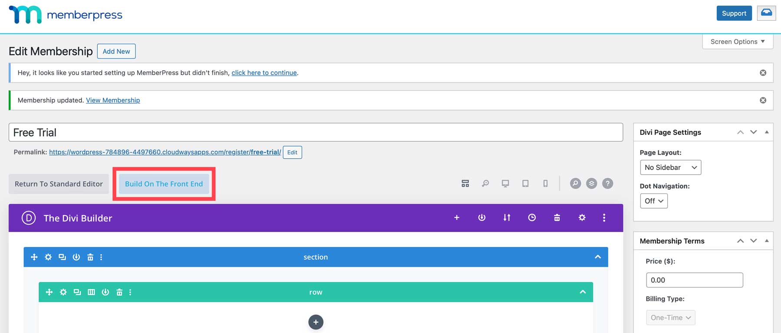The image size is (781, 333).
Task: Change the row column structure icon
Action: pyautogui.click(x=91, y=292)
